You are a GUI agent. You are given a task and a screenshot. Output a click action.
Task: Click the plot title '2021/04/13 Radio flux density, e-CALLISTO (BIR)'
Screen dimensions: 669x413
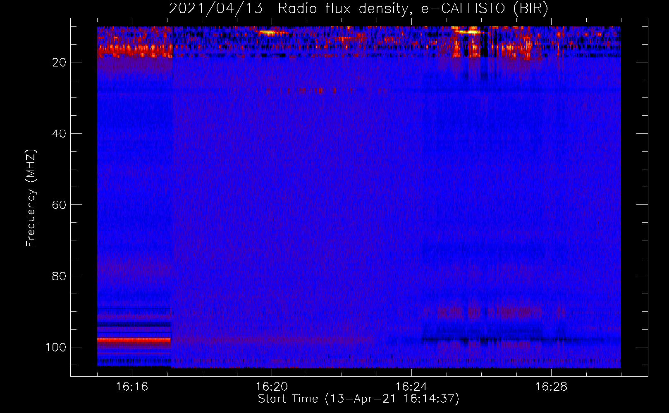pyautogui.click(x=358, y=8)
